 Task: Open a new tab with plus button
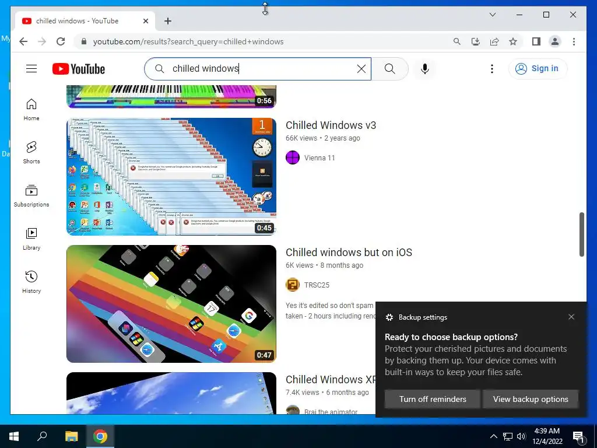[x=167, y=21]
